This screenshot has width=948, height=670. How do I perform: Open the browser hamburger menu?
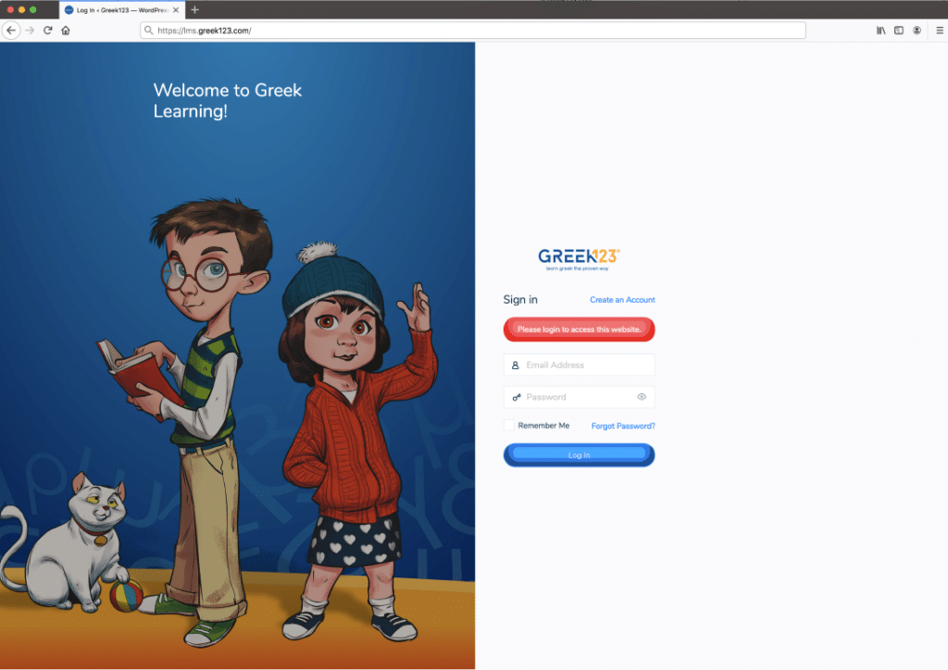click(940, 31)
